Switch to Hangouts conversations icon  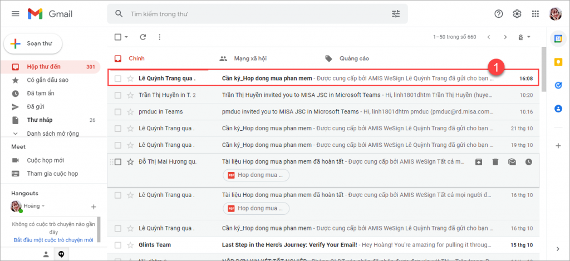point(61,254)
